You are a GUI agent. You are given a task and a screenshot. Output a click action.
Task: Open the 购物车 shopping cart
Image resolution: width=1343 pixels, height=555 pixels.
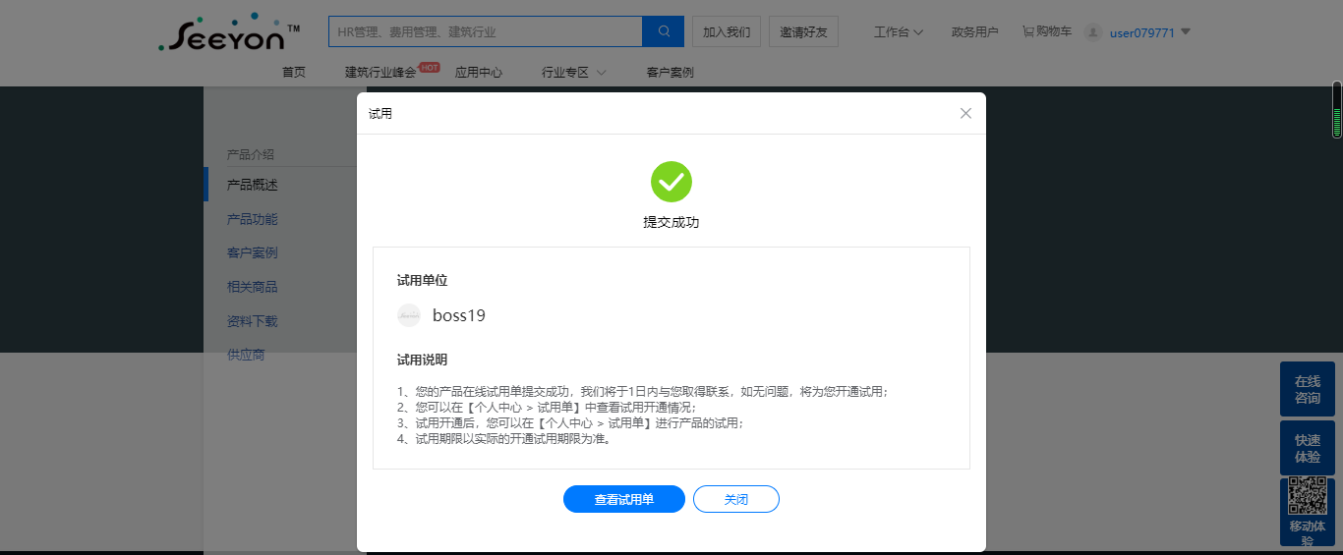[1047, 31]
